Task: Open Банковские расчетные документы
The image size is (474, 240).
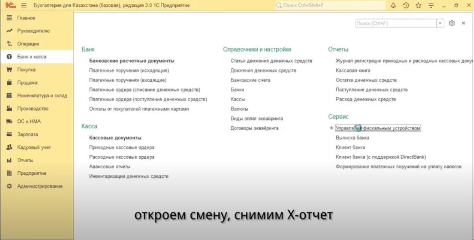Action: click(x=132, y=61)
